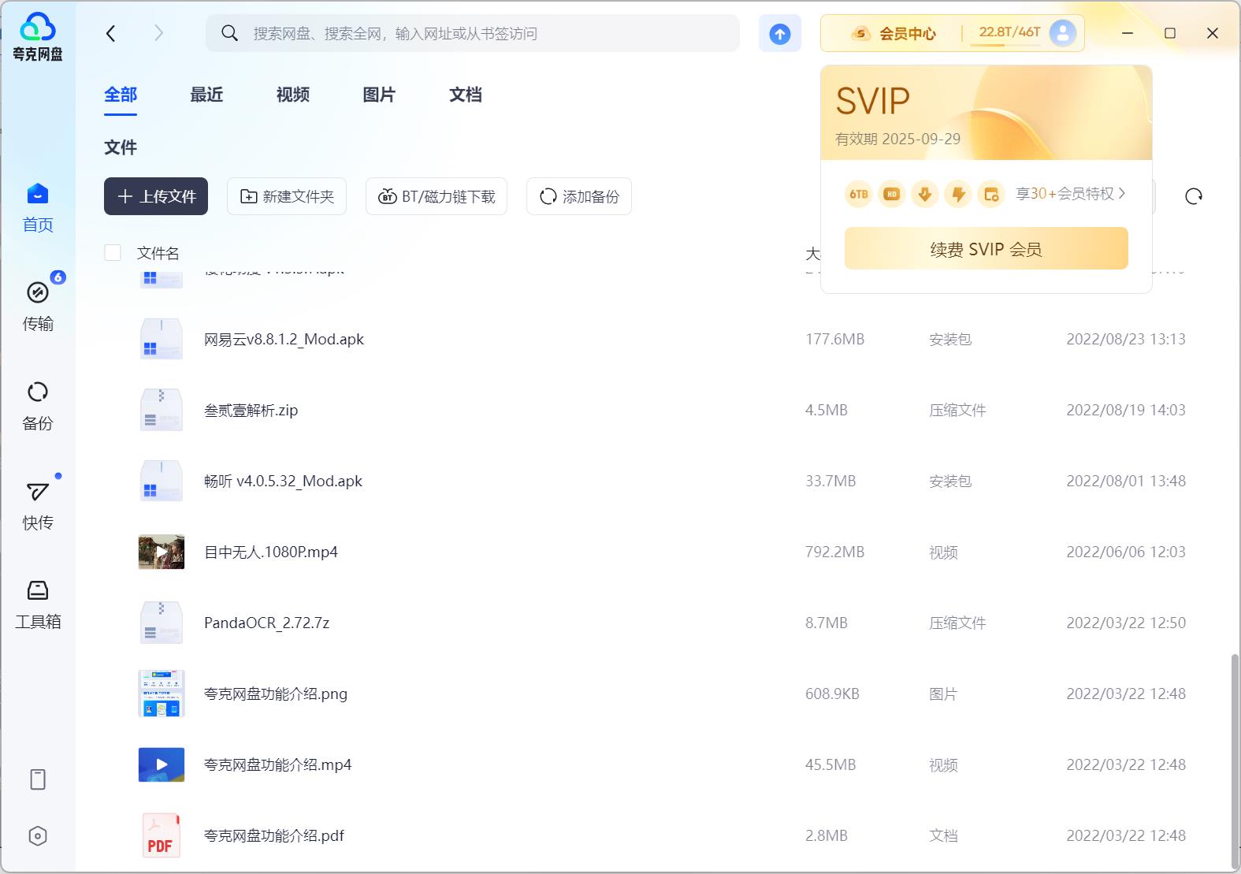Image resolution: width=1241 pixels, height=874 pixels.
Task: Click the 177.6MB size cell
Action: (834, 339)
